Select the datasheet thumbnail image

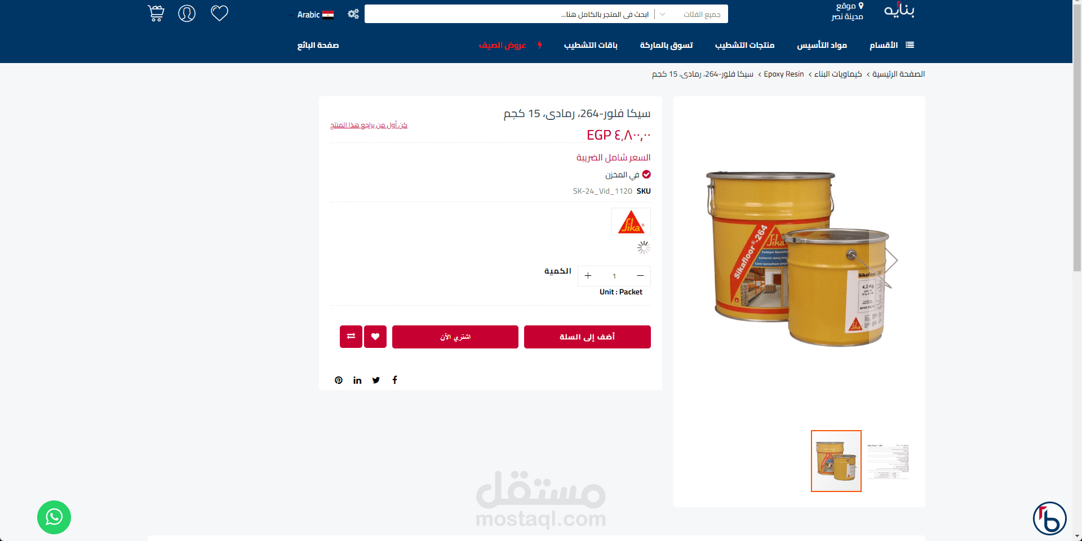(x=888, y=461)
